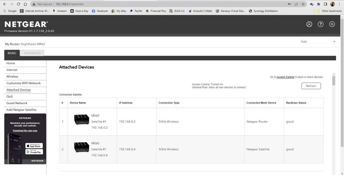The image size is (344, 175).
Task: Click the Backhaul Status column header
Action: pyautogui.click(x=296, y=103)
